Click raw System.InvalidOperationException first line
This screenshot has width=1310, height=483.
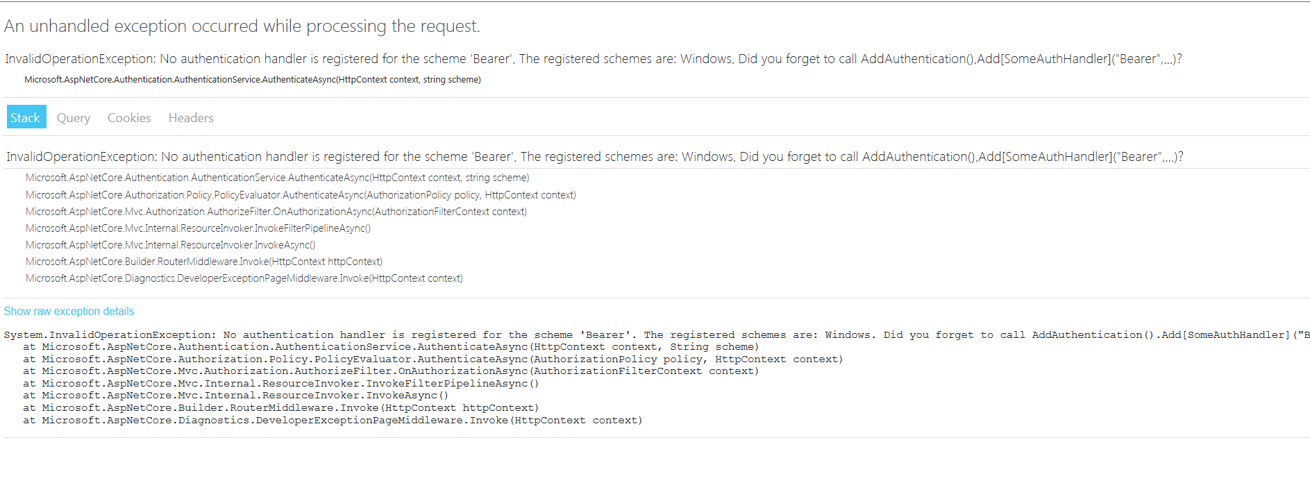point(656,335)
